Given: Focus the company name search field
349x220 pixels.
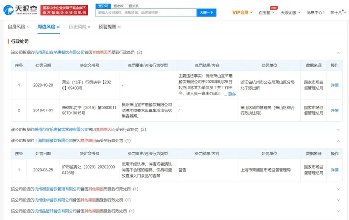Looking at the screenshot, I should coord(145,13).
